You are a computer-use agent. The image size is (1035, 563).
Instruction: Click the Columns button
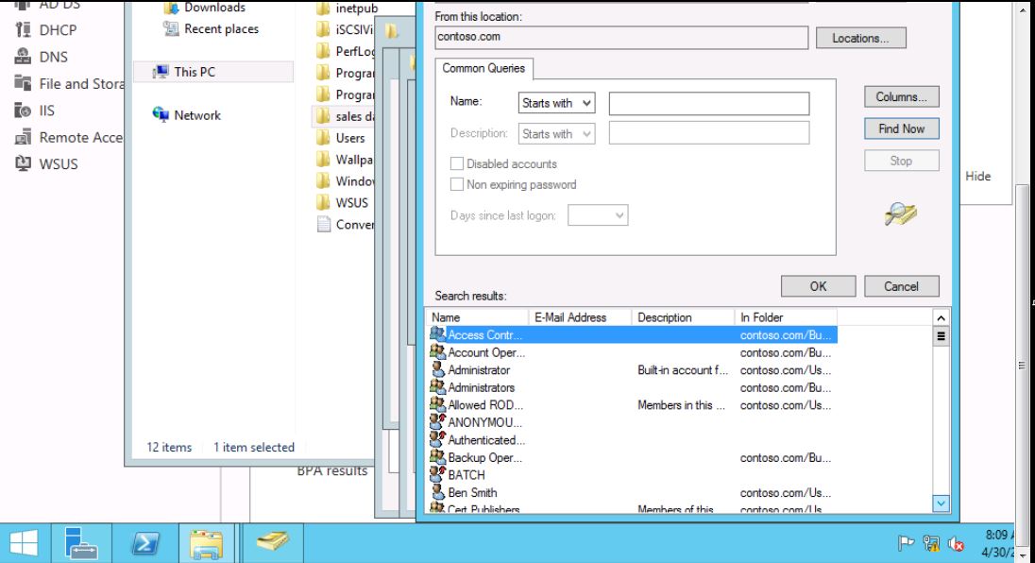tap(902, 97)
